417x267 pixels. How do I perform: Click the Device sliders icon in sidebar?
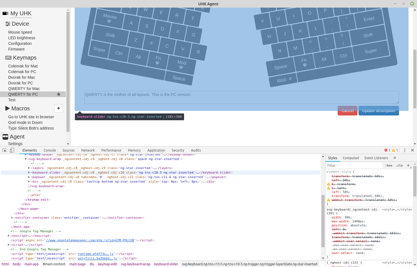coord(8,24)
